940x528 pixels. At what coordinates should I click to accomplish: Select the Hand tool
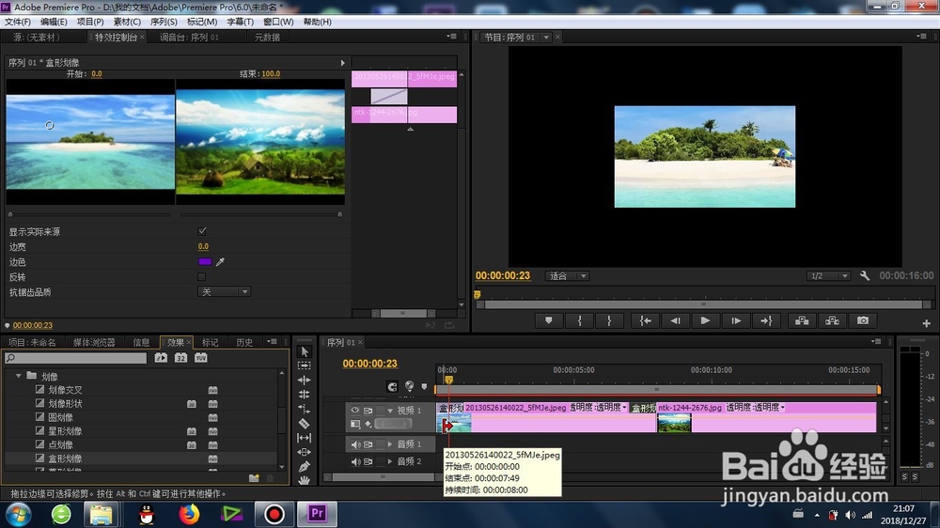(x=304, y=480)
